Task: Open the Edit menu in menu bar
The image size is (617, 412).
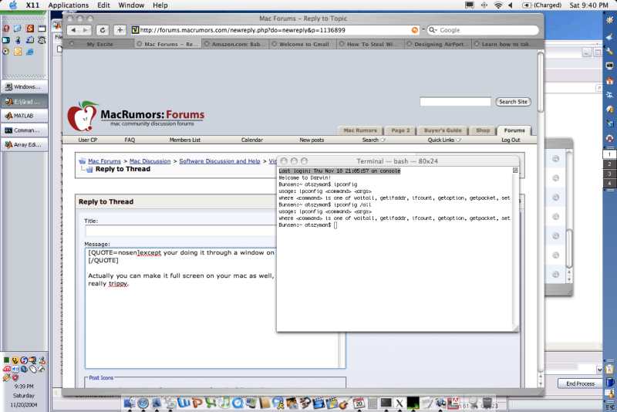Action: pyautogui.click(x=103, y=5)
